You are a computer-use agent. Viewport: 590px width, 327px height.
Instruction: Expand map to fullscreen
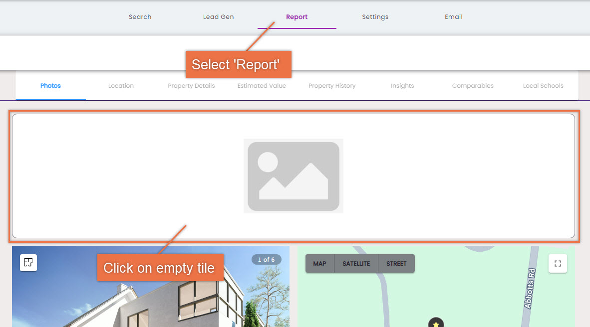[x=558, y=264]
